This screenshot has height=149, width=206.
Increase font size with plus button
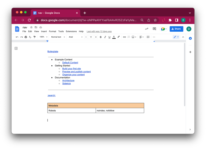[96, 37]
